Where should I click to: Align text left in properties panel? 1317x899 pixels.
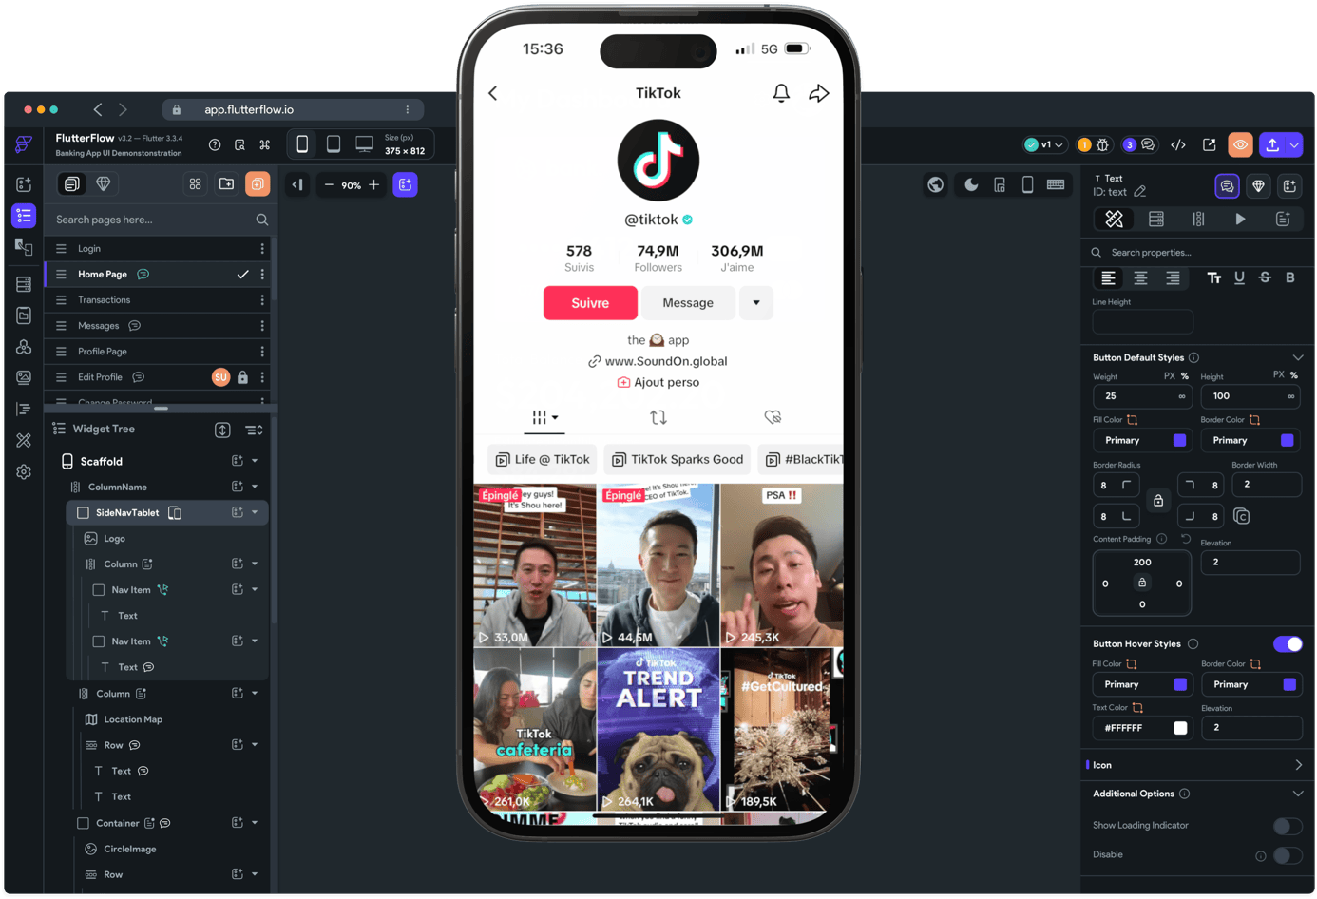tap(1108, 277)
